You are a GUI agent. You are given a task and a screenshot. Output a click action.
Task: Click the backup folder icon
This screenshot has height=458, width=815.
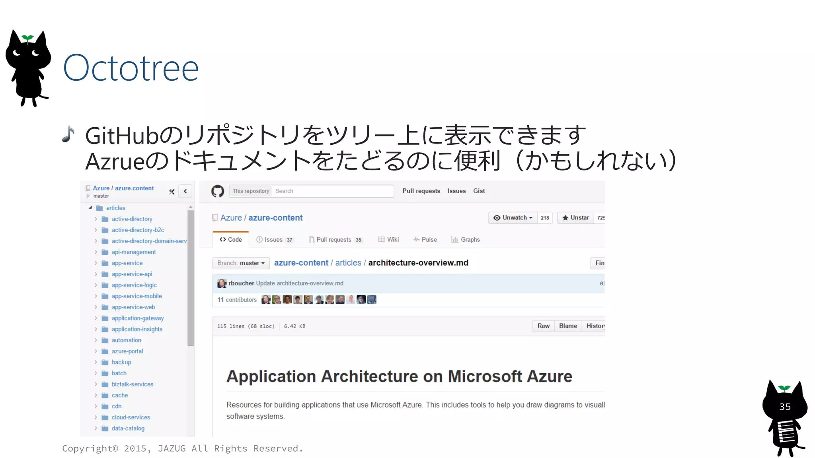click(105, 363)
